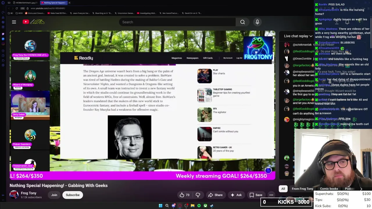This screenshot has height=209, width=372.
Task: Open the BC bookmarks folder
Action: pyautogui.click(x=10, y=13)
